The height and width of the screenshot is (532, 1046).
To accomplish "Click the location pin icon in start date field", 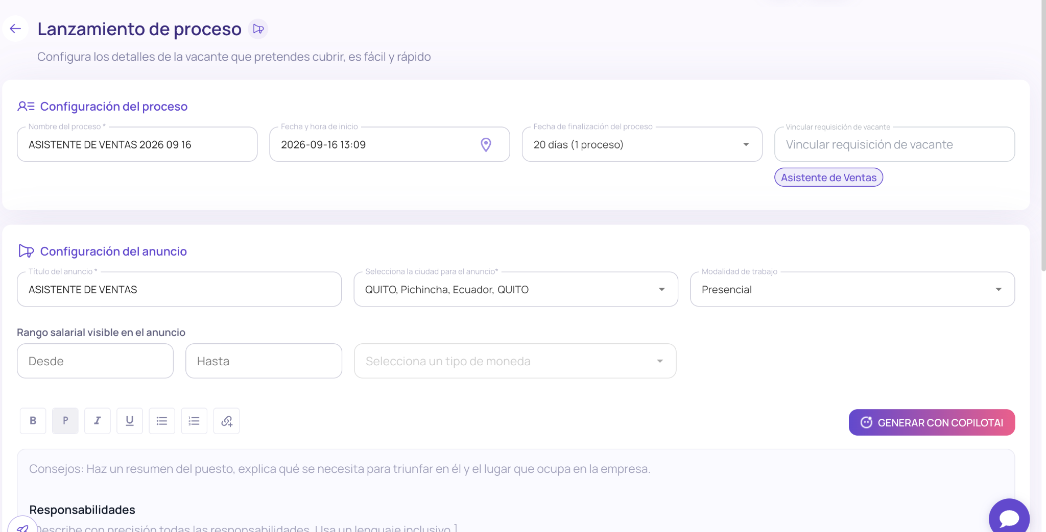I will point(486,145).
